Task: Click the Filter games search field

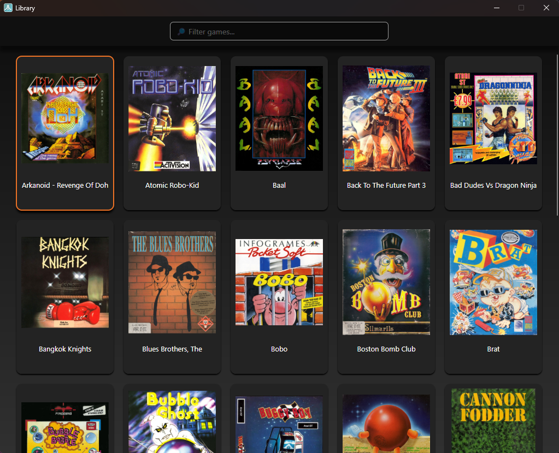Action: click(279, 31)
